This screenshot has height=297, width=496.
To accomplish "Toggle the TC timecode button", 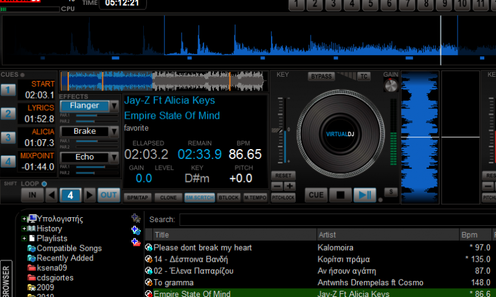I will [x=364, y=76].
